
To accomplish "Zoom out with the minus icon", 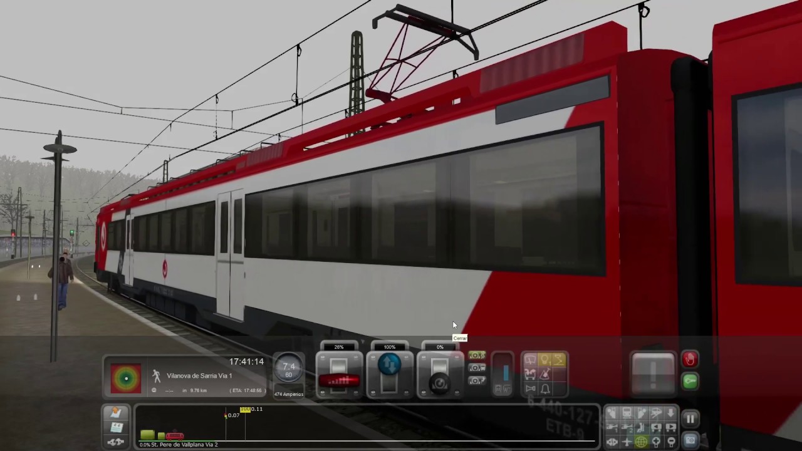I will 670,442.
